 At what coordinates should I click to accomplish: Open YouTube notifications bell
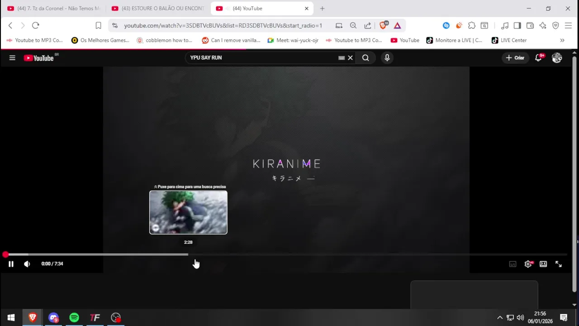[538, 58]
